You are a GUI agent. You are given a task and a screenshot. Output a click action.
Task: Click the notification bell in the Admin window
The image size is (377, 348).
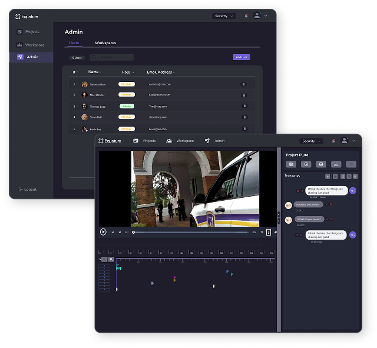tap(246, 16)
